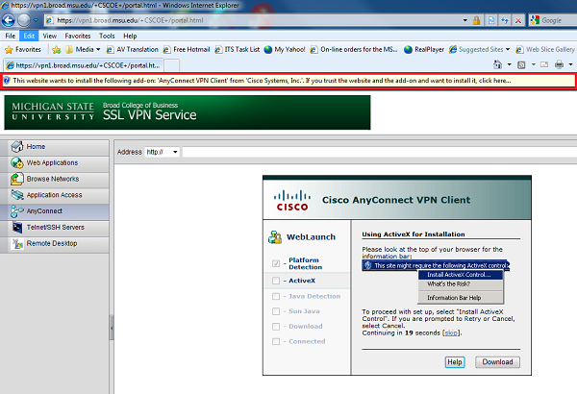
Task: Open On-line orders for the MS favorite
Action: click(354, 49)
